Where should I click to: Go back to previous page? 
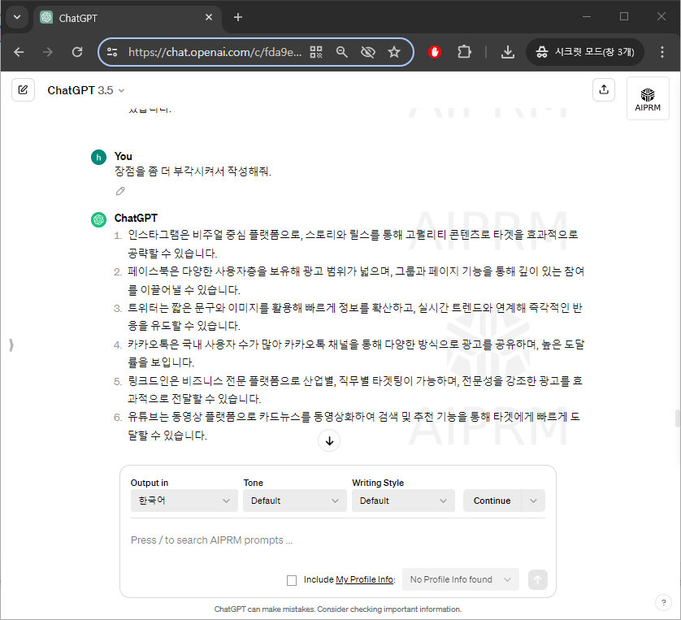coord(19,52)
